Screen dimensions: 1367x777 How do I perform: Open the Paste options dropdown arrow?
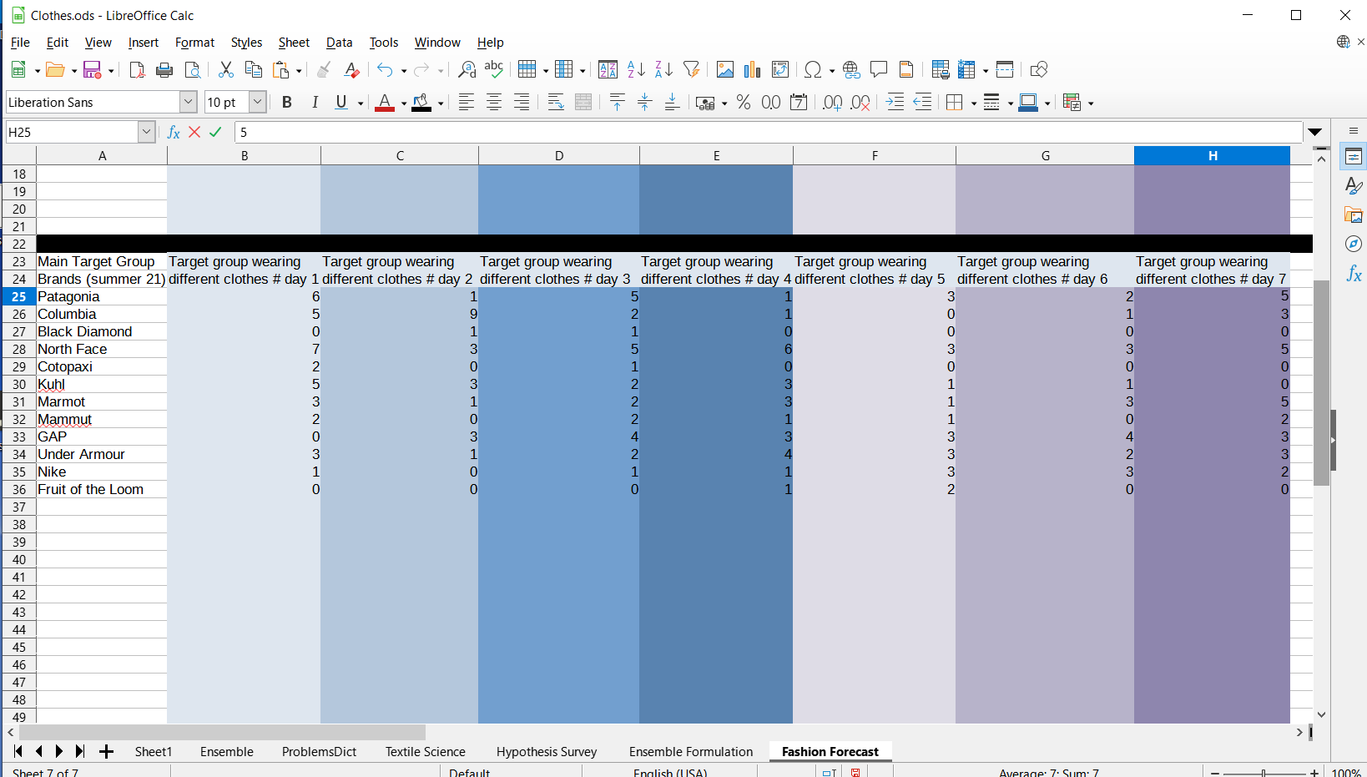click(x=299, y=71)
